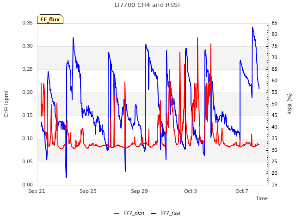
Task: Click the red li77_den legend swatch
Action: coord(117,214)
